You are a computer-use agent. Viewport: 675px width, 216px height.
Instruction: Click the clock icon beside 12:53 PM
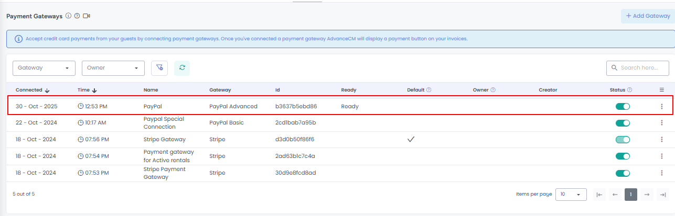[81, 106]
